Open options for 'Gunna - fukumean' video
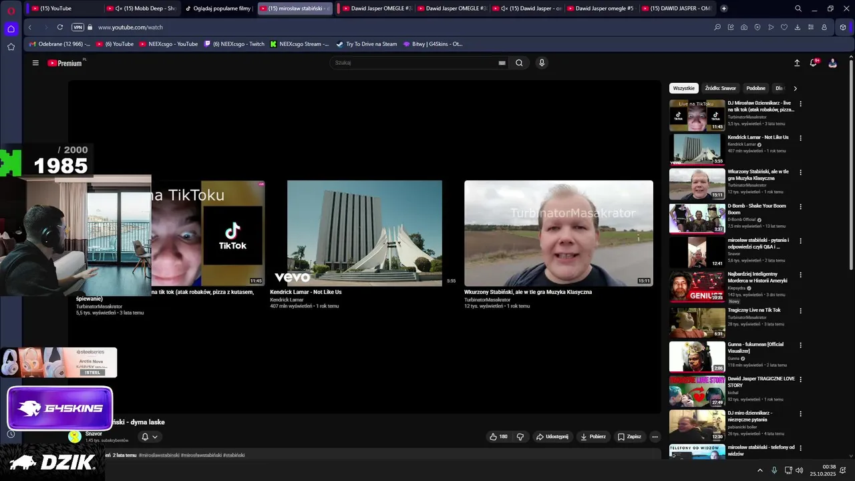The width and height of the screenshot is (855, 481). point(800,345)
